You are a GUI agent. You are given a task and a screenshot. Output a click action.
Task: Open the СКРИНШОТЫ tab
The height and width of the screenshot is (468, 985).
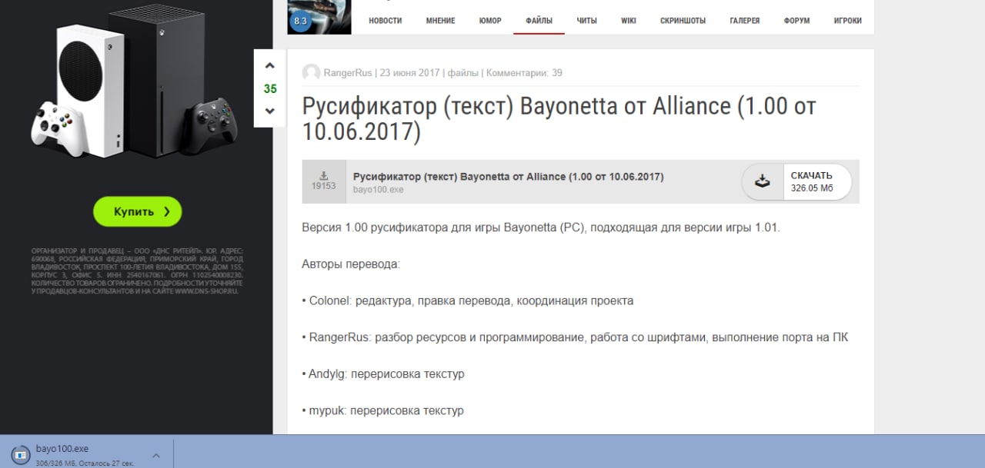coord(683,21)
